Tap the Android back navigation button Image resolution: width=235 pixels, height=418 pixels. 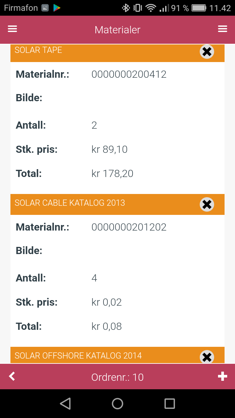click(x=66, y=404)
